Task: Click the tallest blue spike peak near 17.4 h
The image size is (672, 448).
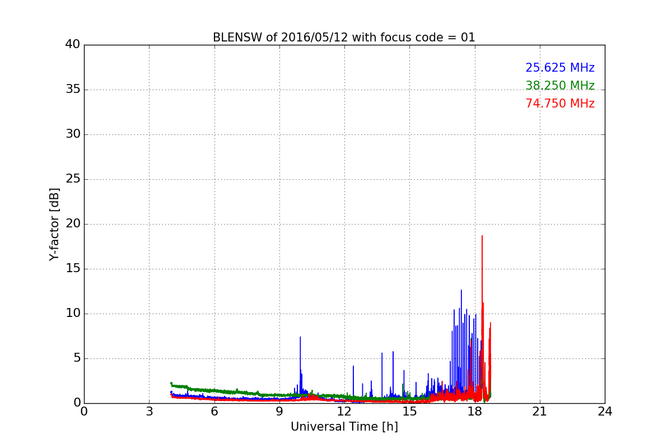Action: click(x=461, y=290)
